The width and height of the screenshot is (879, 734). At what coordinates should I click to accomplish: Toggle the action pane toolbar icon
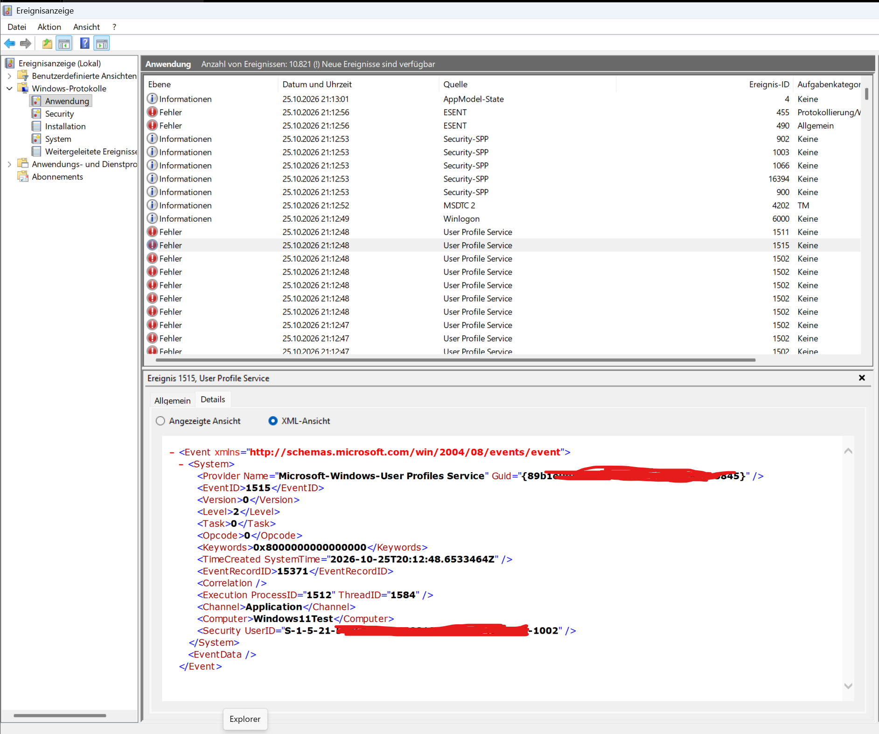(102, 44)
